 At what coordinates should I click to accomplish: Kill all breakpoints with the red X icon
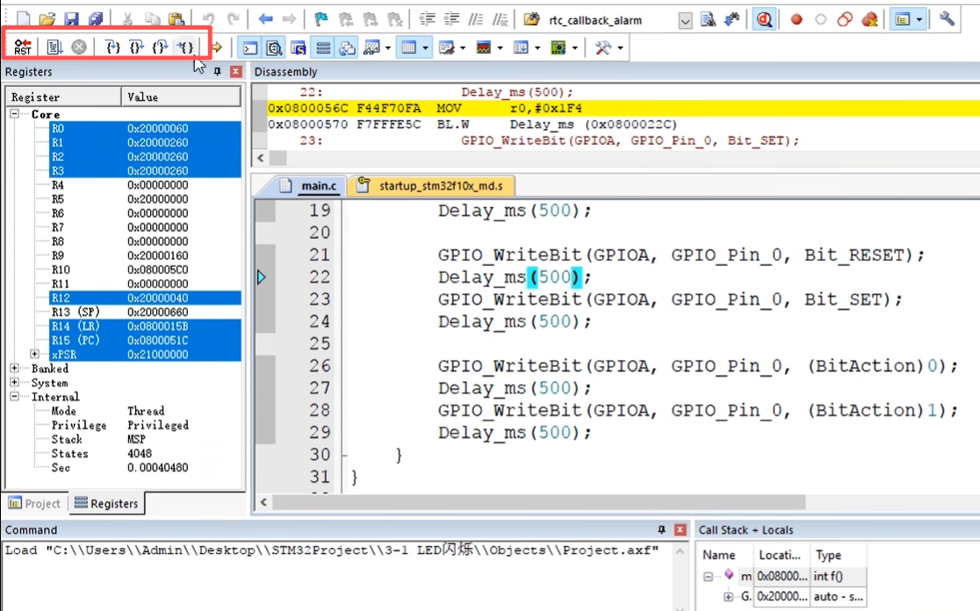(x=869, y=20)
